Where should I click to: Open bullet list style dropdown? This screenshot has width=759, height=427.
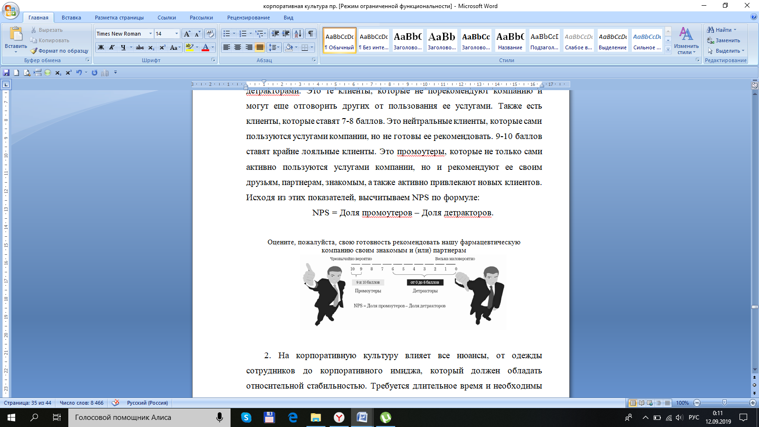pyautogui.click(x=234, y=34)
